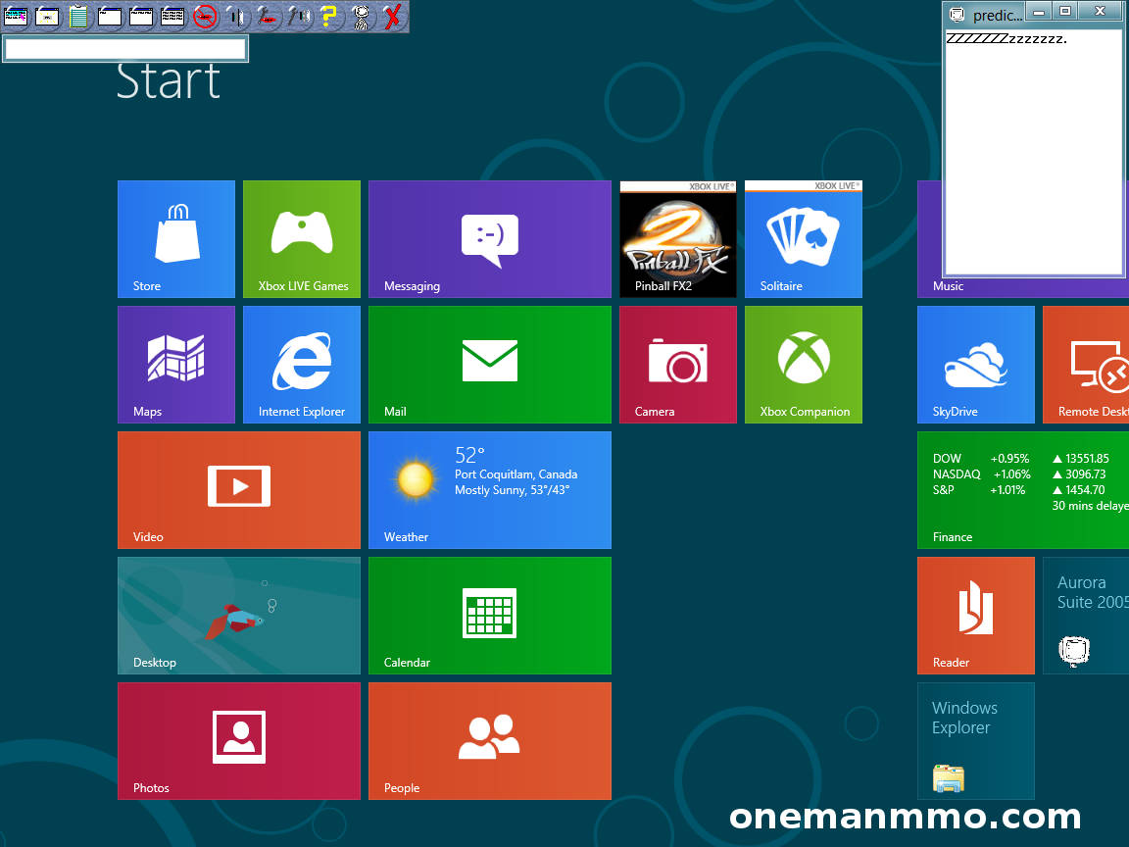This screenshot has width=1129, height=847.
Task: Click the person figure icon on the toolbar
Action: [362, 17]
